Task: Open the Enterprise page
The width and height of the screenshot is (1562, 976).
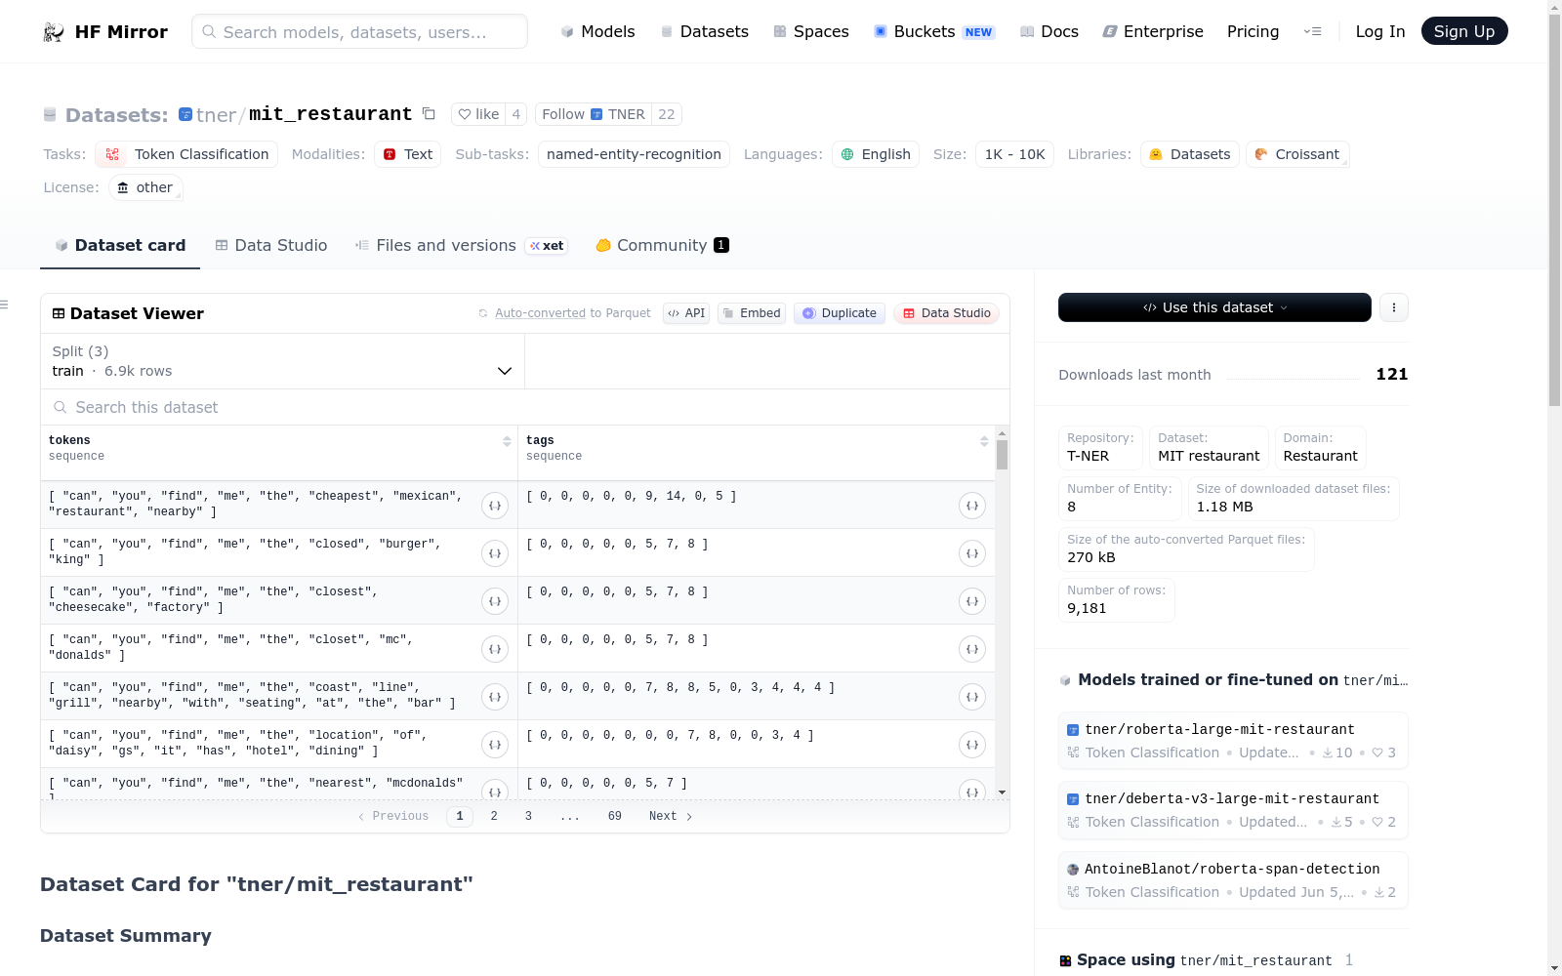Action: pyautogui.click(x=1153, y=31)
